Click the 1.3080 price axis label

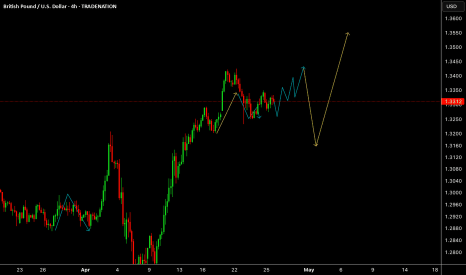(x=453, y=169)
